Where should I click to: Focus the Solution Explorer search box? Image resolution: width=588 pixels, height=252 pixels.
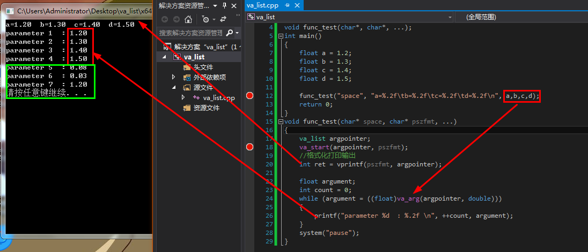coord(191,33)
